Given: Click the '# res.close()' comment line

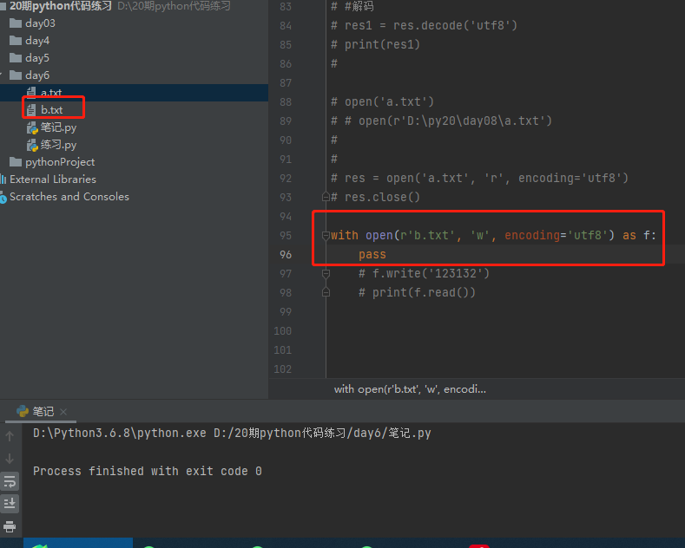Looking at the screenshot, I should [375, 197].
